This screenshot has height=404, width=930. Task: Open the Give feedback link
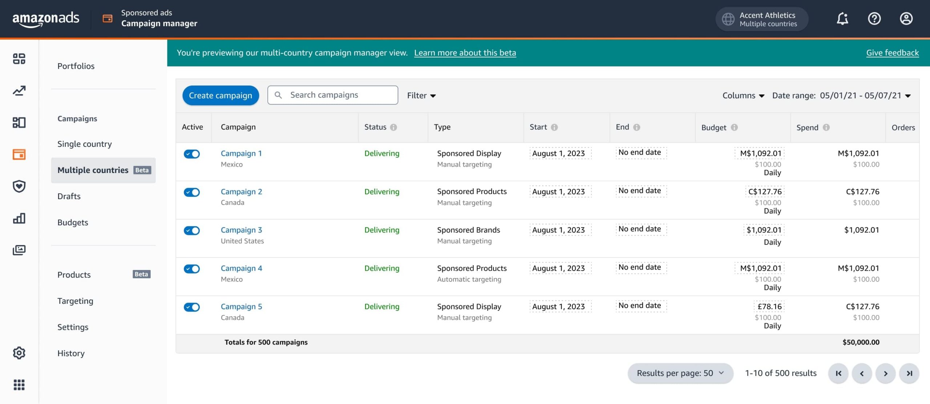point(892,53)
